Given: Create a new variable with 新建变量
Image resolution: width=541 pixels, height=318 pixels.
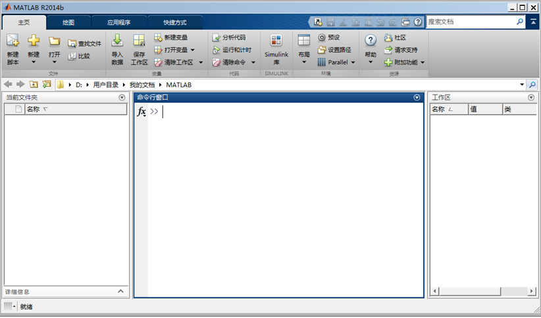Looking at the screenshot, I should [x=170, y=37].
